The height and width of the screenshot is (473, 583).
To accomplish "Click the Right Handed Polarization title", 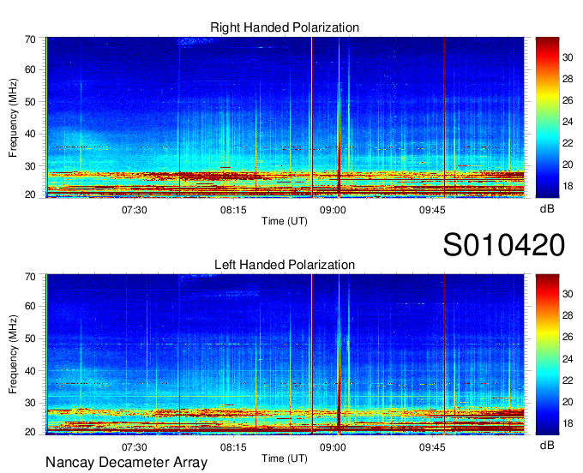I will 285,27.
